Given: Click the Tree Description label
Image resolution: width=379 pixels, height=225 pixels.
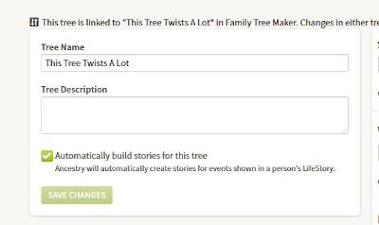Looking at the screenshot, I should tap(74, 89).
